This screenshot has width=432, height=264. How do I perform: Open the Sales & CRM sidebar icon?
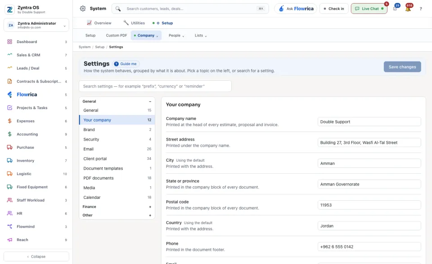coord(9,55)
